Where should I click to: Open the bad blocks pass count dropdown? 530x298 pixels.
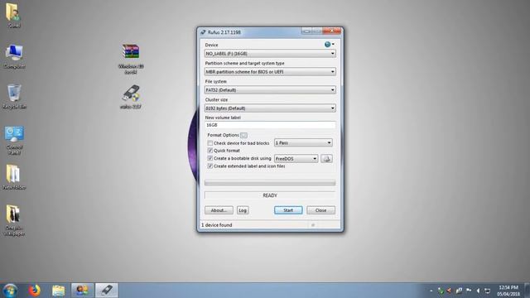(303, 143)
